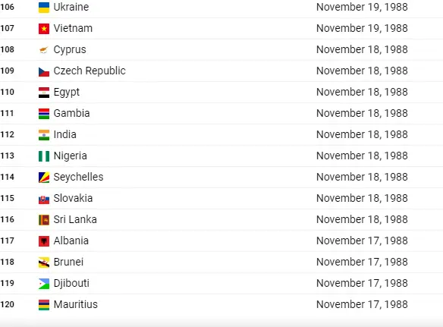
Task: Open the Mauritius country entry
Action: pos(75,304)
